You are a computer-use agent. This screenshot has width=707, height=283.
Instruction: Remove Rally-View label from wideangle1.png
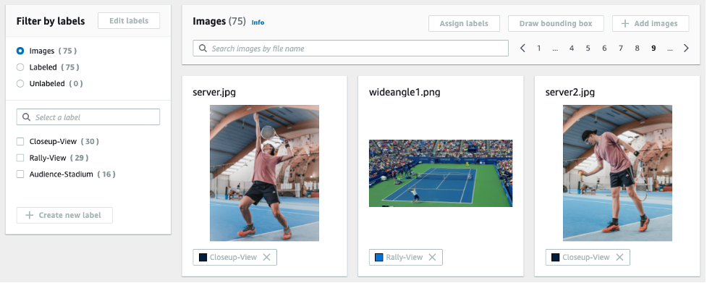point(433,258)
